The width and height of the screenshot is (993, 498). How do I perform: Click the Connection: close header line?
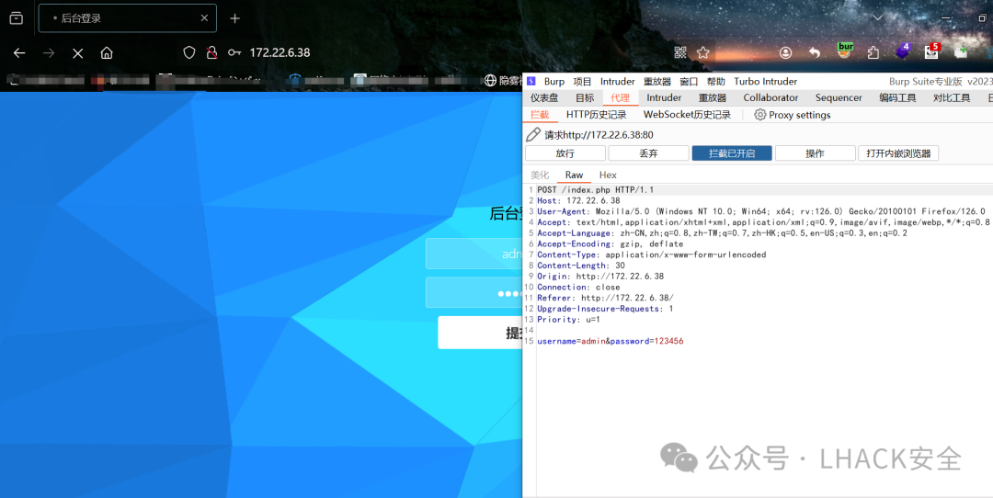click(x=578, y=288)
